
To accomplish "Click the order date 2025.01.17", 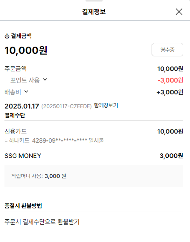I will 22,106.
